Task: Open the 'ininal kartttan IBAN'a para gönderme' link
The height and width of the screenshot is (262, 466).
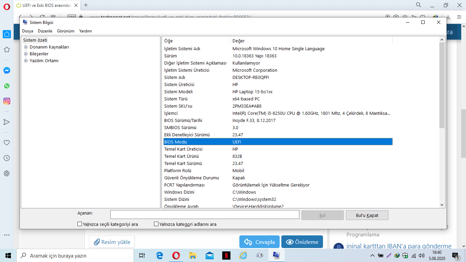Action: [x=399, y=246]
